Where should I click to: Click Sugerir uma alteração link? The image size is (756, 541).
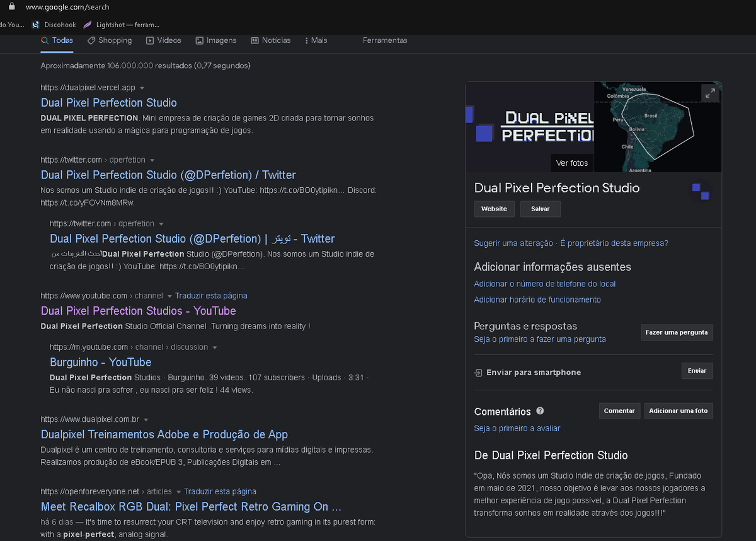pyautogui.click(x=513, y=243)
